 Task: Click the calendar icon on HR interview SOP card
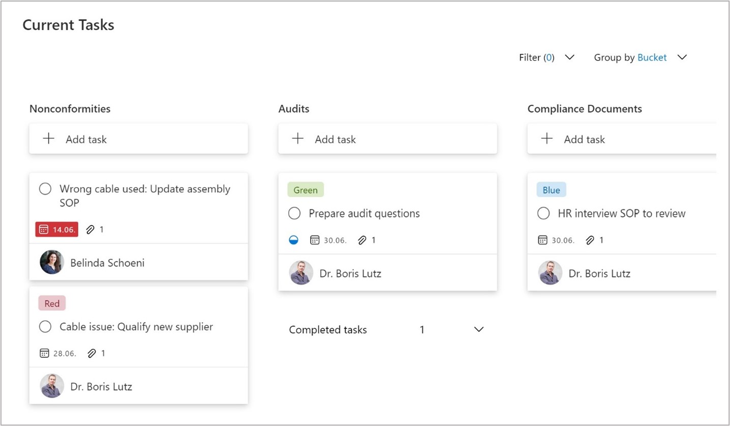click(542, 240)
